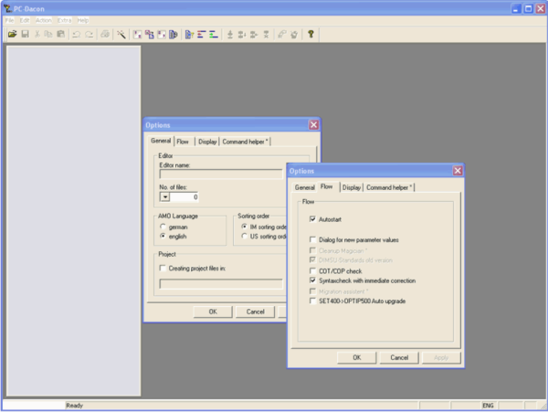Open the No. of files dropdown arrow
The width and height of the screenshot is (548, 412).
coord(165,196)
